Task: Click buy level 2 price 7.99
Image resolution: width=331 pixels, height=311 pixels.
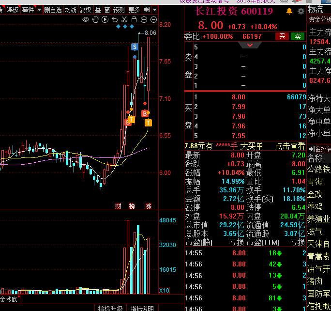Action: 239,107
